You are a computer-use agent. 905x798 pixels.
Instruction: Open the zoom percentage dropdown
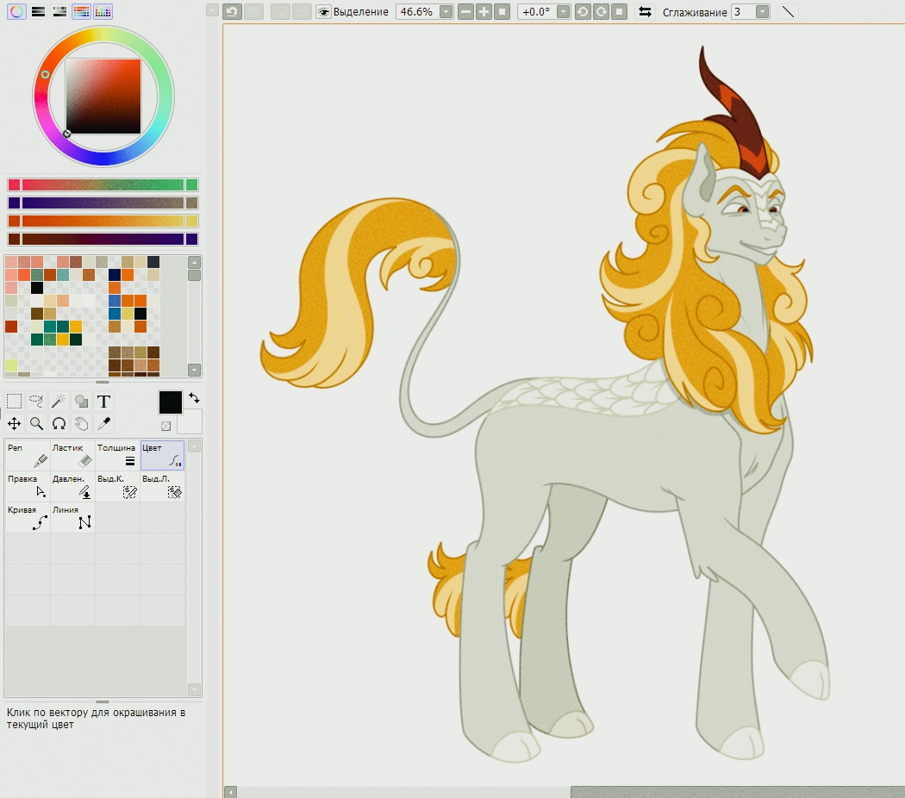point(446,11)
